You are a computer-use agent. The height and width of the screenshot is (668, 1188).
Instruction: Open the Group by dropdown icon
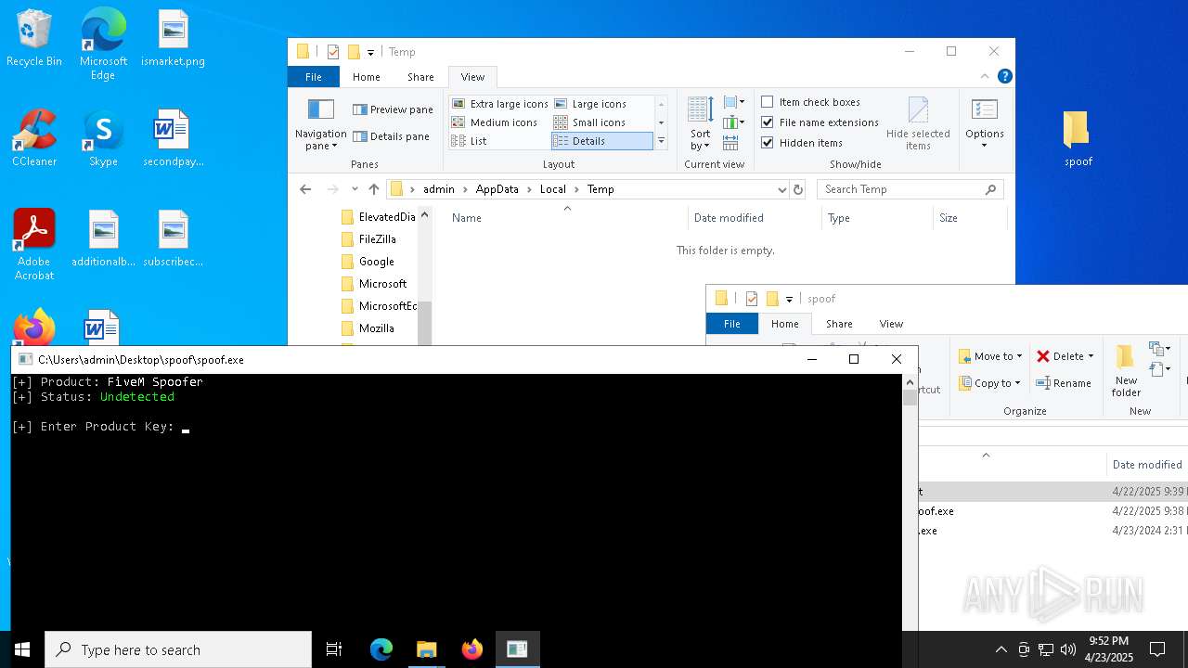click(x=734, y=102)
